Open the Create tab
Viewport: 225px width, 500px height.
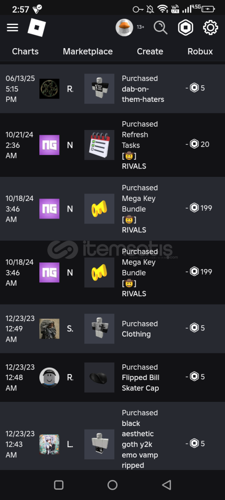tap(150, 51)
